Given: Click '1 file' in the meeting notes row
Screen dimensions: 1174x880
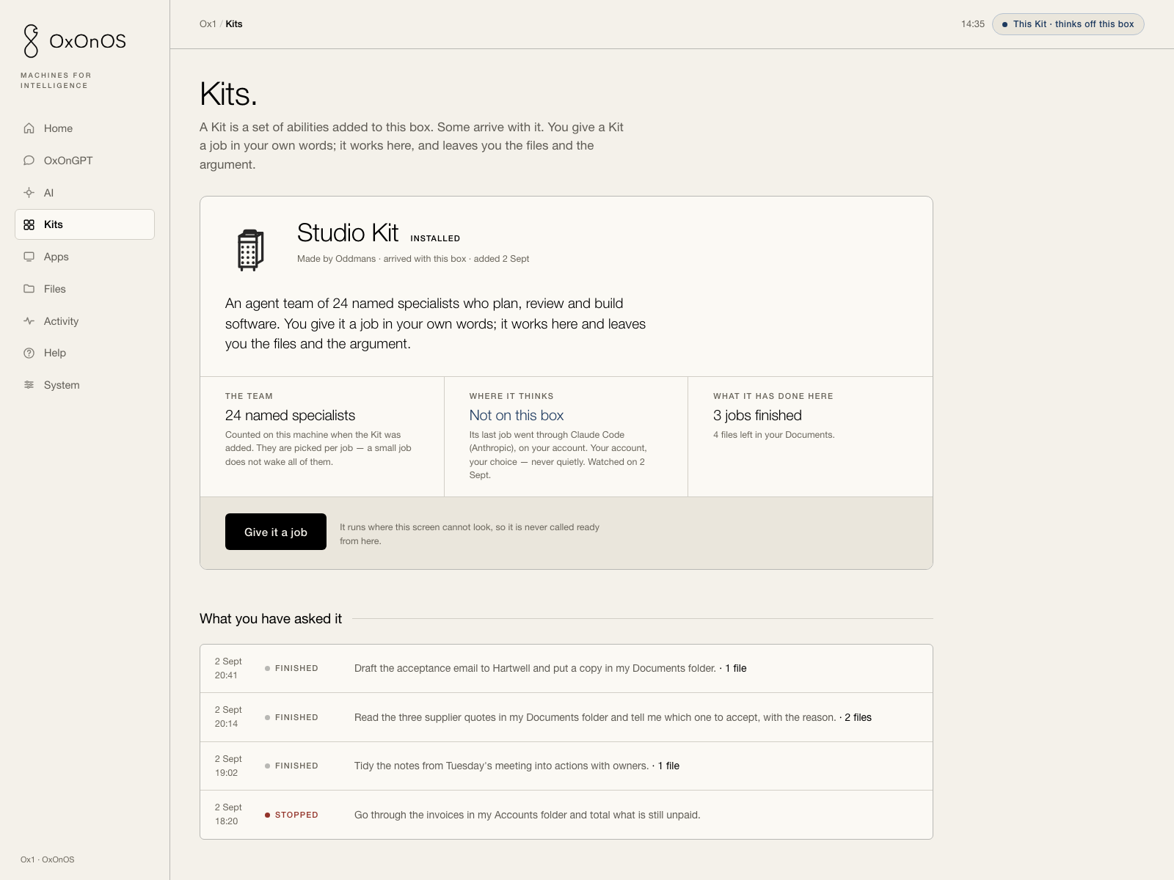Looking at the screenshot, I should point(668,766).
